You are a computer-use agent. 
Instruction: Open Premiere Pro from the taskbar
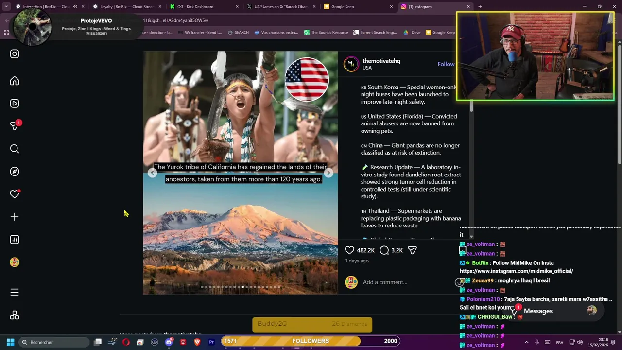(x=211, y=342)
